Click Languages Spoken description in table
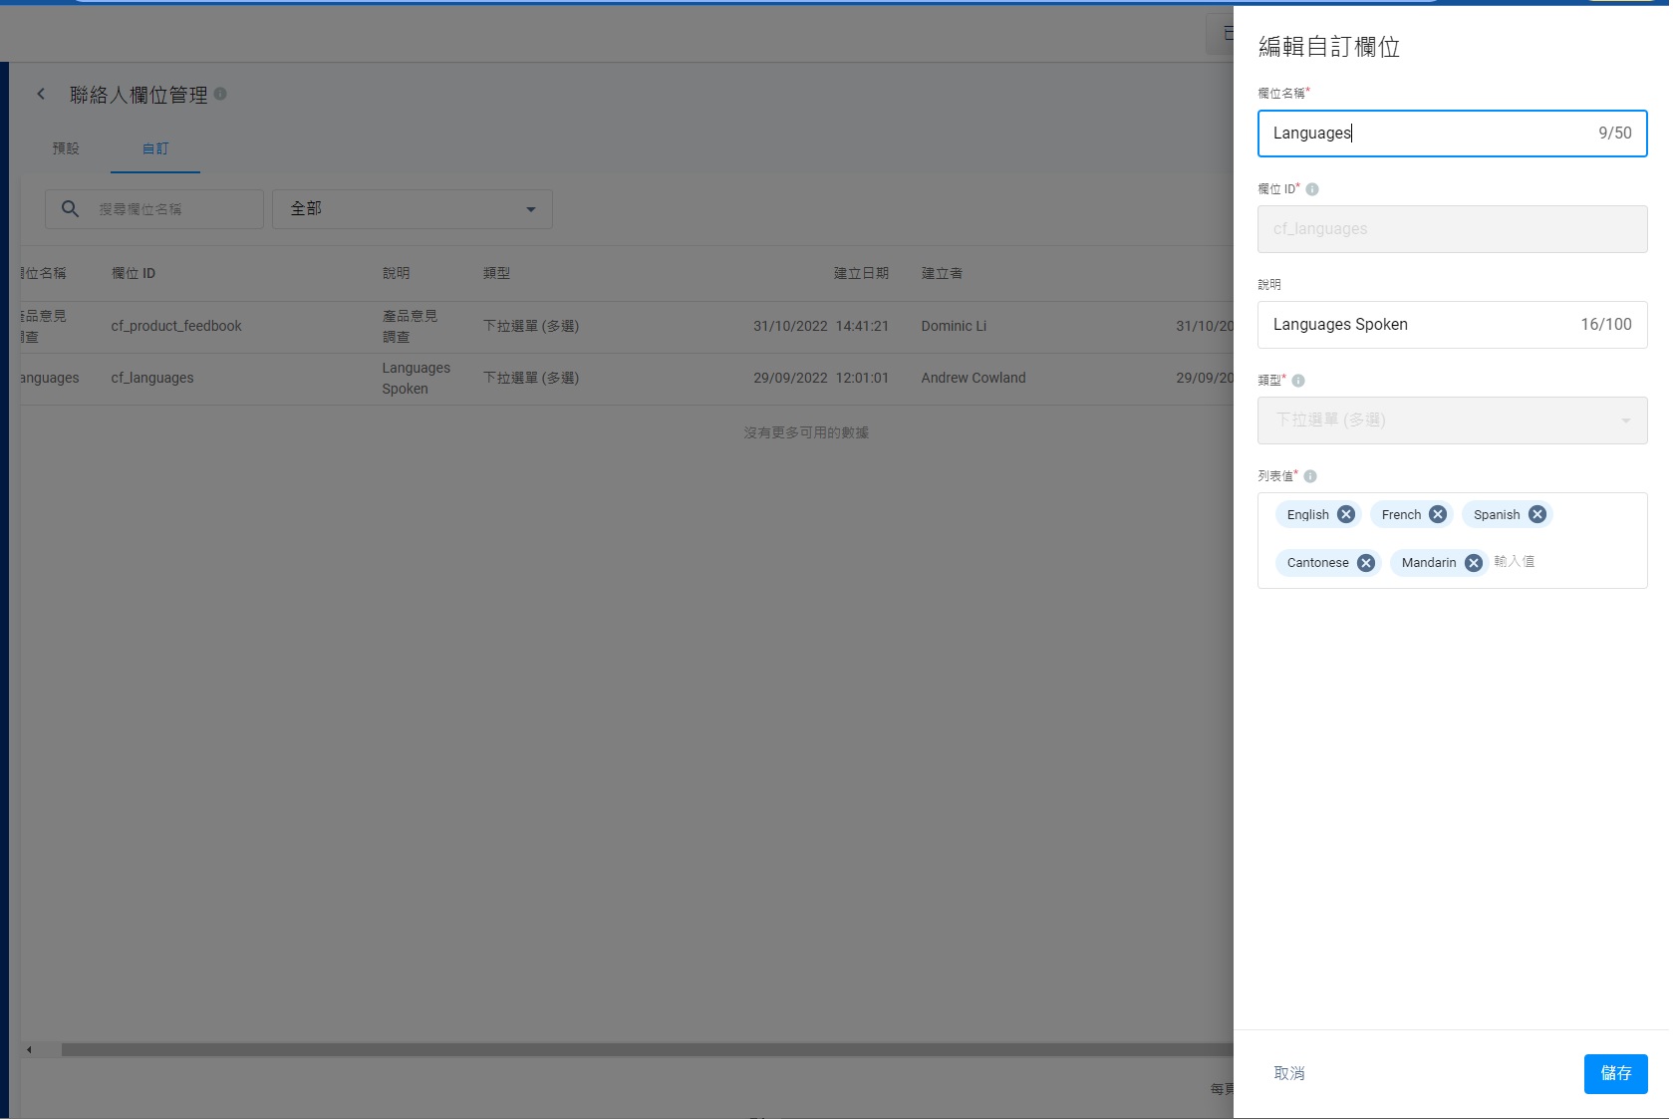The height and width of the screenshot is (1119, 1673). (416, 379)
